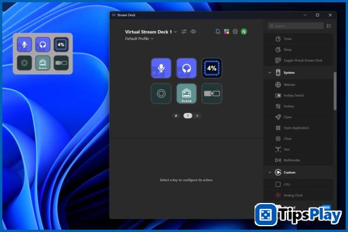348x232 pixels.
Task: Select the record circle key
Action: pos(161,93)
